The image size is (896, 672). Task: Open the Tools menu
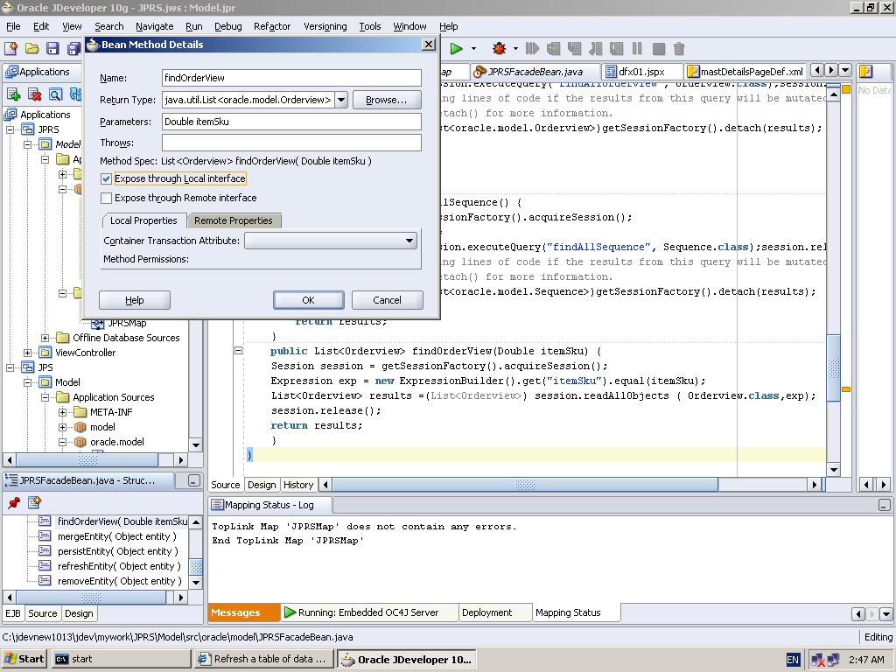click(370, 26)
